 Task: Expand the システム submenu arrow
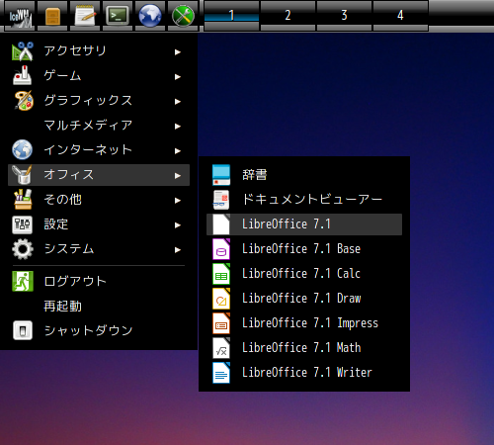coord(178,250)
